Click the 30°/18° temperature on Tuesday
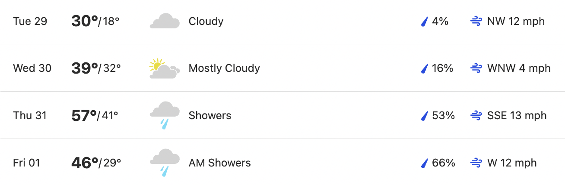 [x=95, y=21]
